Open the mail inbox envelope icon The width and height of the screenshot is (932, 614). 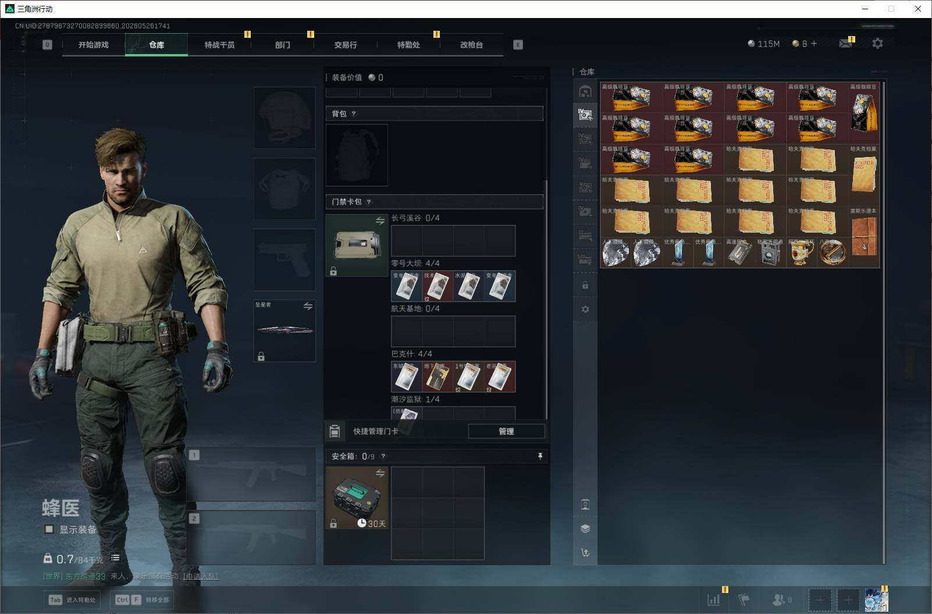point(845,44)
